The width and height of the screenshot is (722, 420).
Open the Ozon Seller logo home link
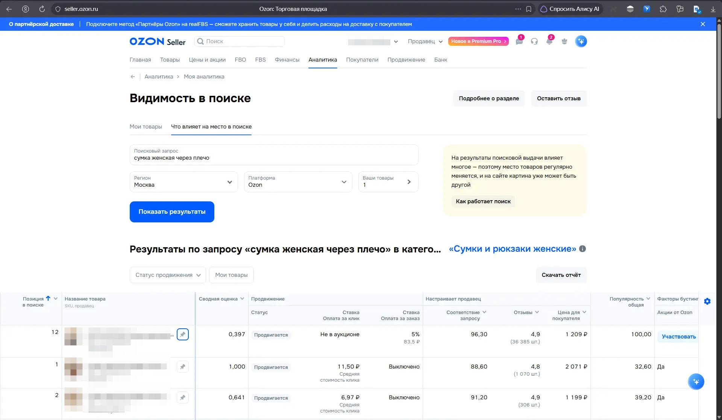click(x=158, y=41)
